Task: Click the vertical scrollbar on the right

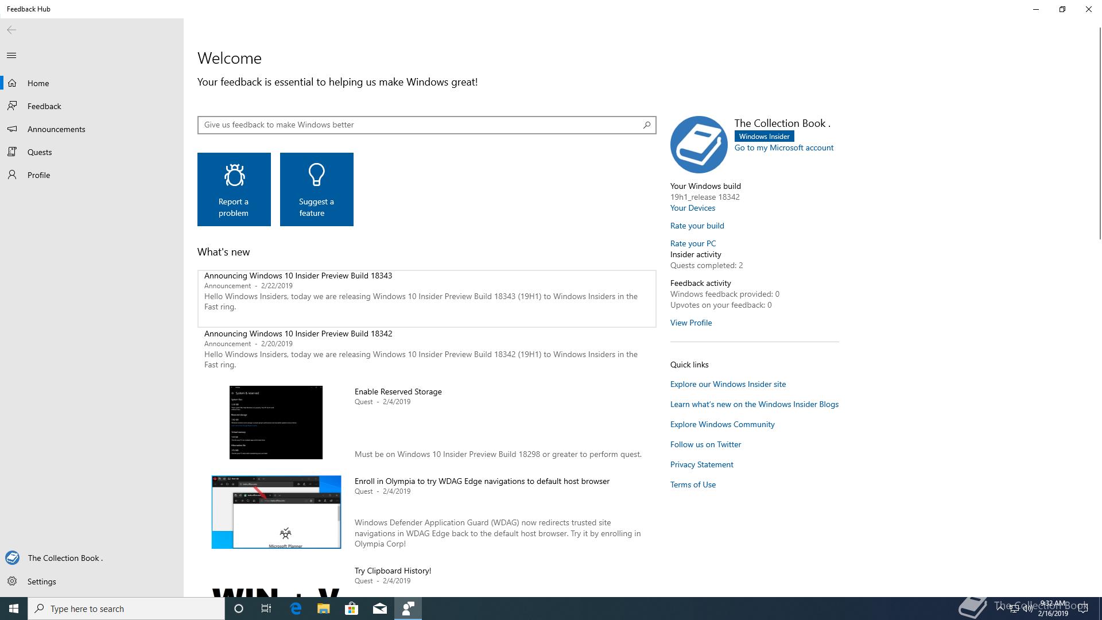Action: click(1099, 132)
